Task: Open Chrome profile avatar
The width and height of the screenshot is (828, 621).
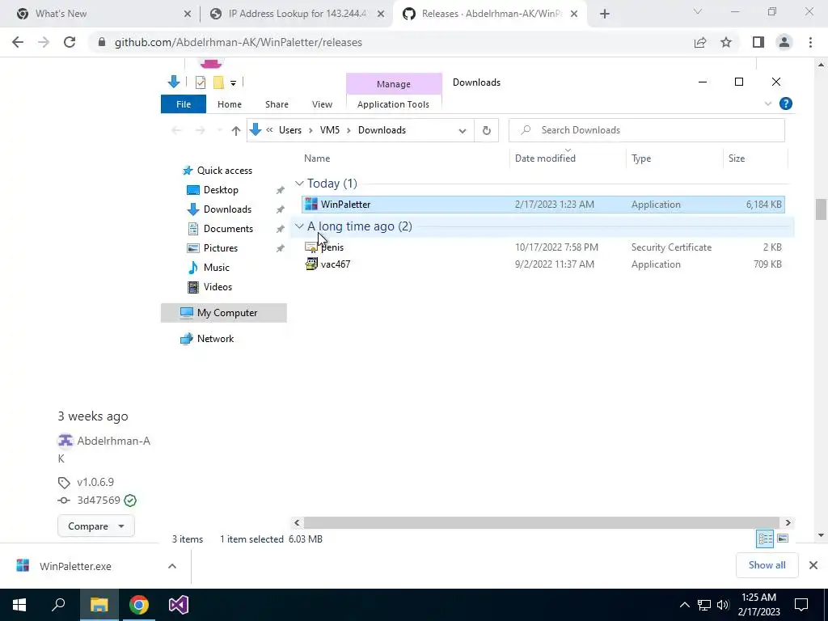Action: click(784, 42)
